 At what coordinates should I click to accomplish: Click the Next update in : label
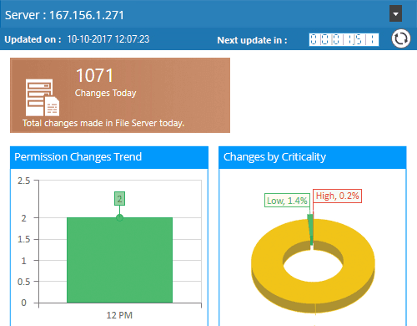252,40
